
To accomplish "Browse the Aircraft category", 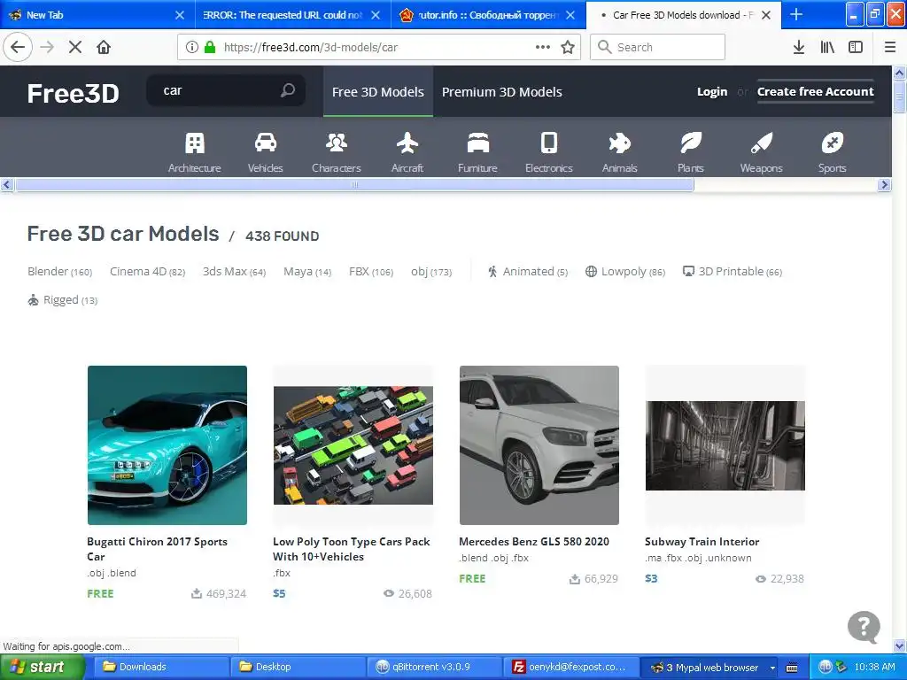I will pos(407,152).
